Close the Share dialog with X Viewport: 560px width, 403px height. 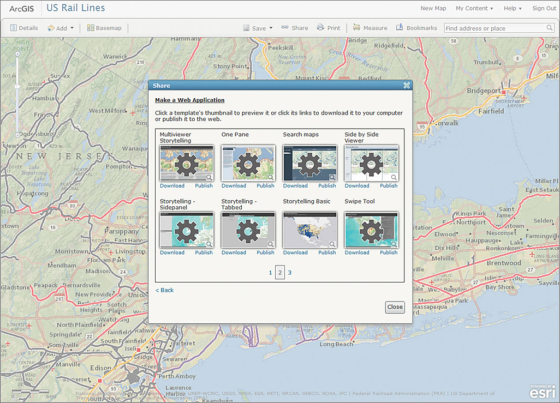pos(407,85)
